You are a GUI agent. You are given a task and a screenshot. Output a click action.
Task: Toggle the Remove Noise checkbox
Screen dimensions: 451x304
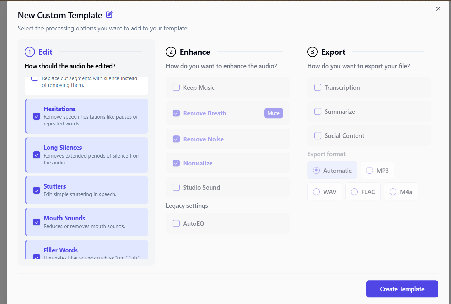pyautogui.click(x=176, y=139)
